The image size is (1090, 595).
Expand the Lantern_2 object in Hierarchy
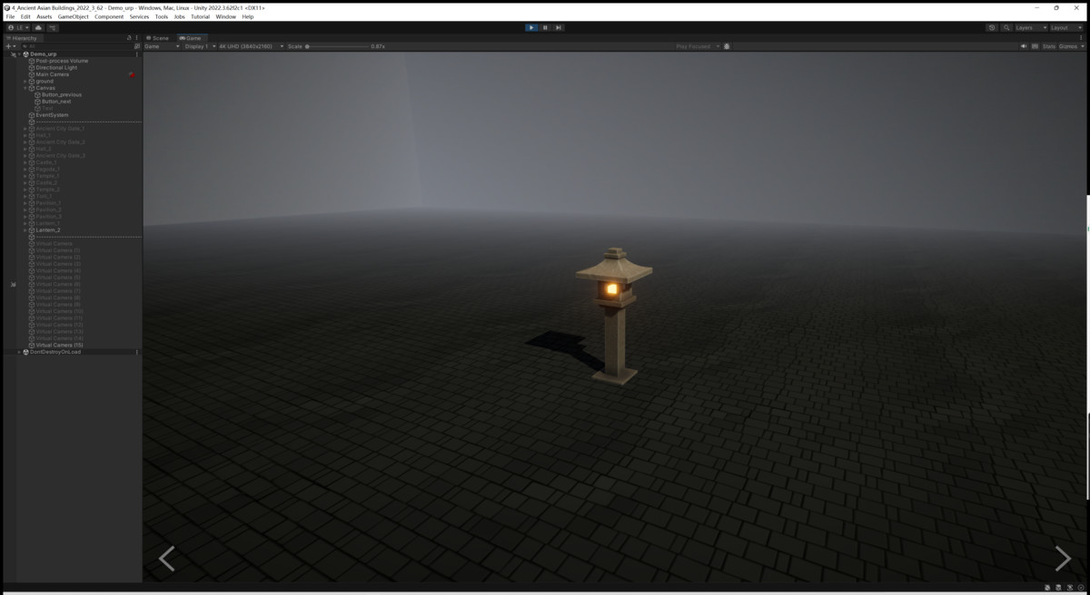click(x=25, y=230)
